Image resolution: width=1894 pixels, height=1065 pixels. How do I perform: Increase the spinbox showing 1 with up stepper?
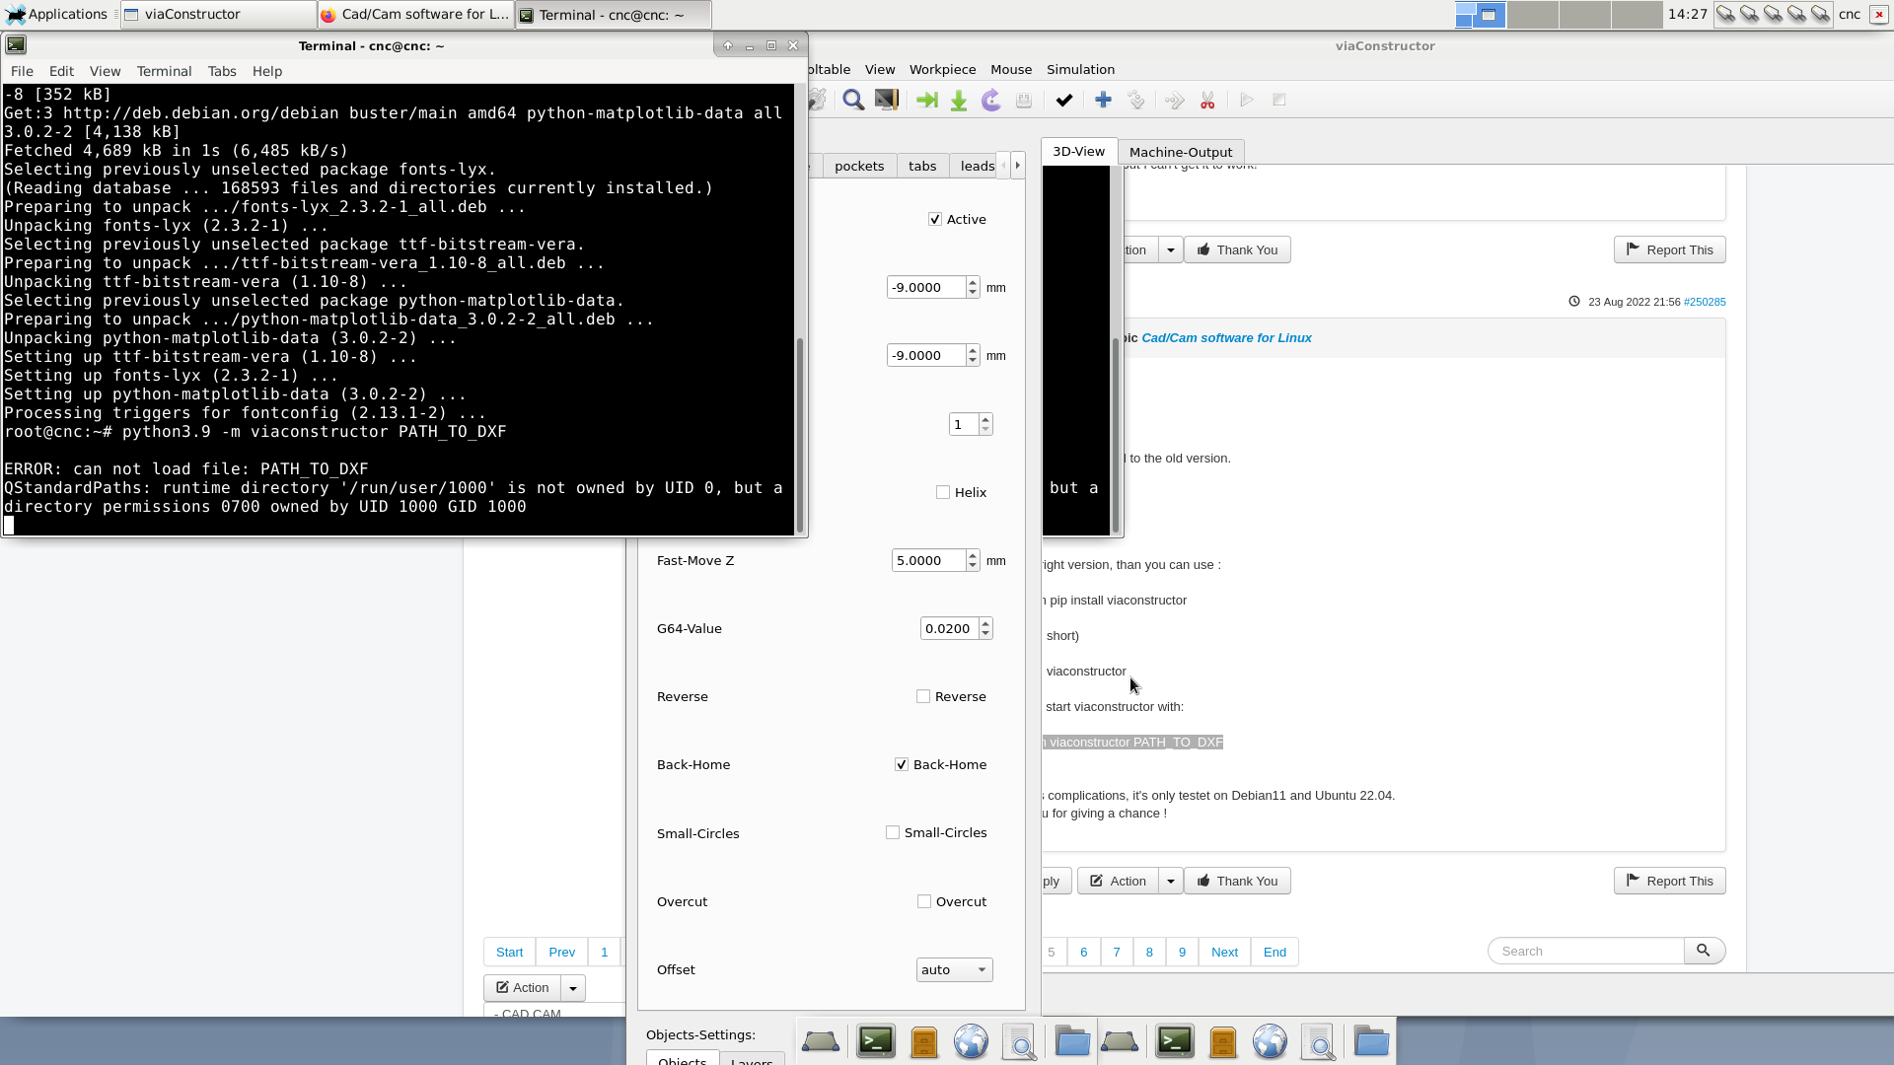[x=985, y=419]
